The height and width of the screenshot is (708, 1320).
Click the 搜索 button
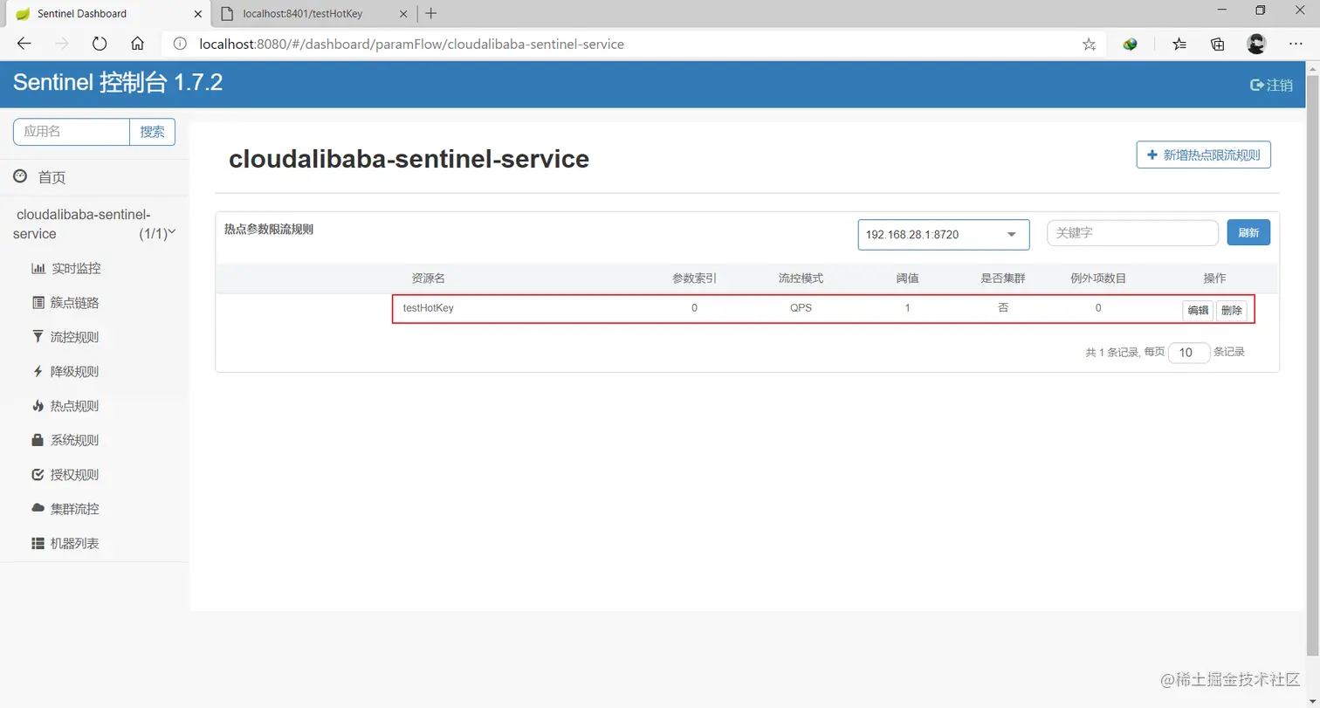(152, 132)
